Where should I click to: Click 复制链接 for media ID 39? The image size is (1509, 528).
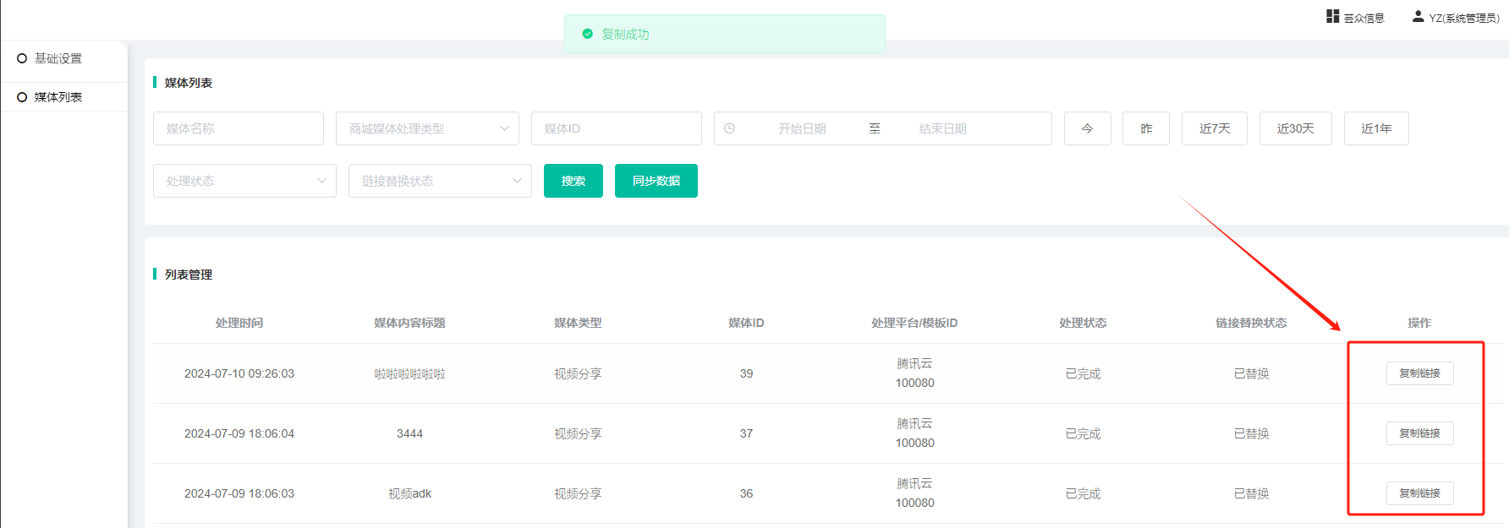click(x=1419, y=373)
